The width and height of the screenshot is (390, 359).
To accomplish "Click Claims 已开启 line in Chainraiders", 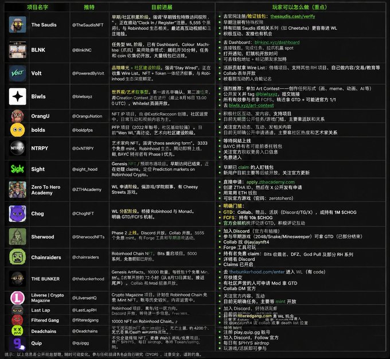I will [238, 264].
